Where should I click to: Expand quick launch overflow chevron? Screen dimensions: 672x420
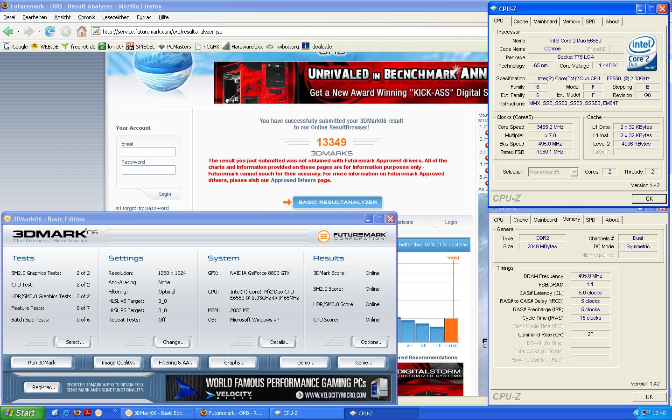click(x=115, y=411)
